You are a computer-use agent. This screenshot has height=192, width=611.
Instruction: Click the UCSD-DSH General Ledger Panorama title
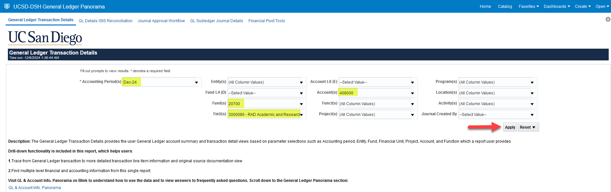click(59, 7)
